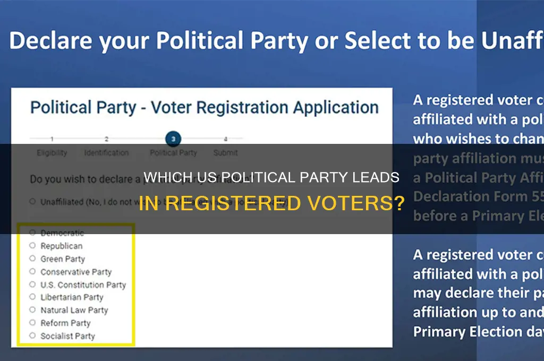Pick the U.S. Constitution Party option
Screen dimensions: 544x361
32,285
